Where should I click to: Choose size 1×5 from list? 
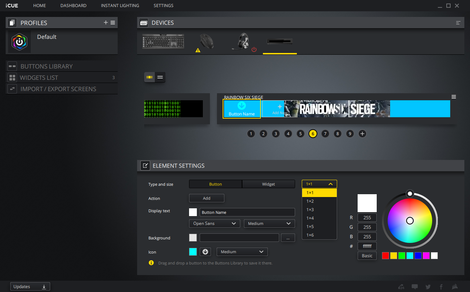click(x=319, y=227)
